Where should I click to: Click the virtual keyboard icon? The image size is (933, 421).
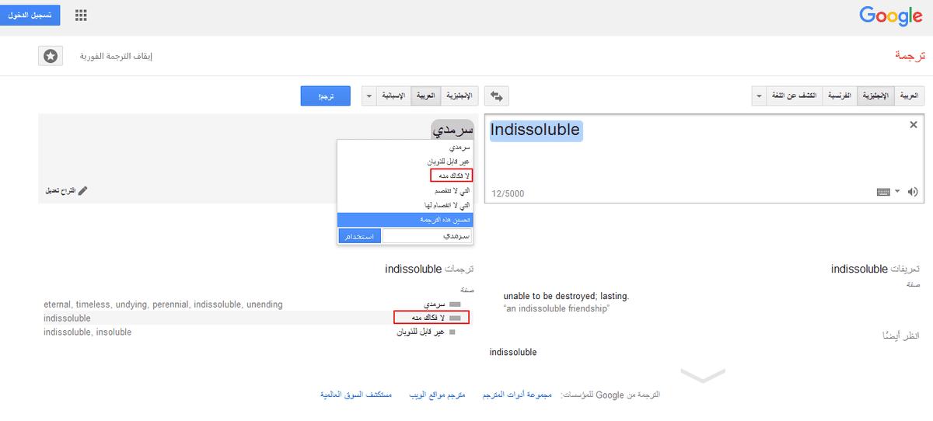[883, 192]
